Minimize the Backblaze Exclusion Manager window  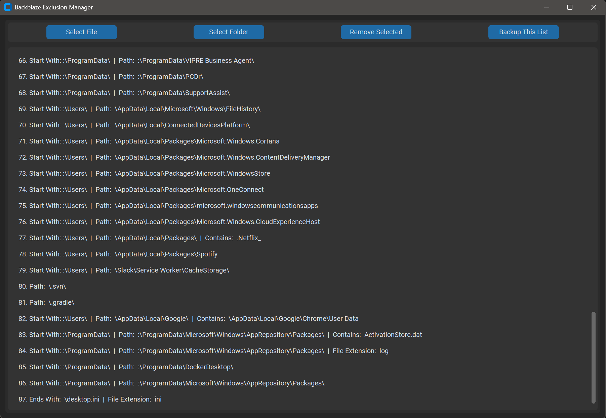547,7
